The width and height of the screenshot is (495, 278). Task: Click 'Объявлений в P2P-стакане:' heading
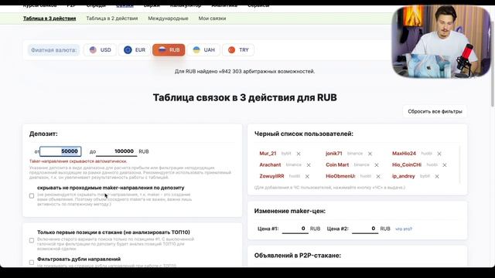pos(297,256)
